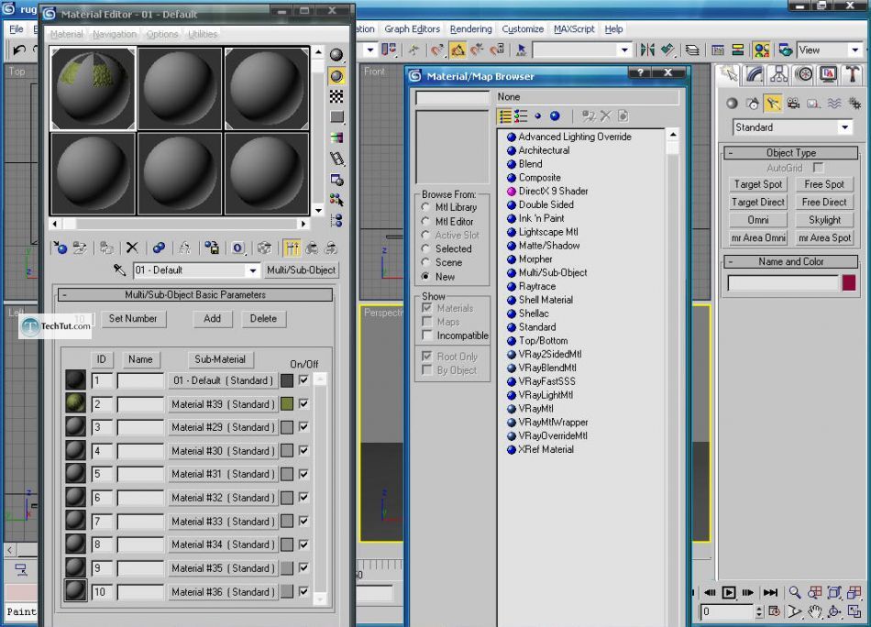Click Make Material Copy twin-spheres icon
Screen dimensions: 871x627
point(159,247)
